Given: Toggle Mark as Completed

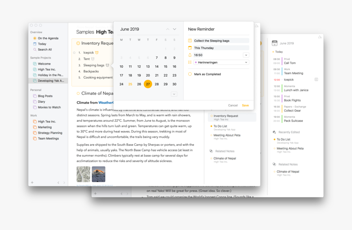Looking at the screenshot, I should click(x=190, y=74).
